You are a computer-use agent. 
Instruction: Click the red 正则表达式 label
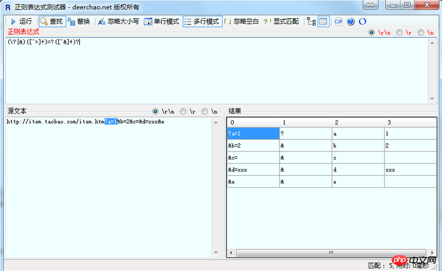[23, 32]
